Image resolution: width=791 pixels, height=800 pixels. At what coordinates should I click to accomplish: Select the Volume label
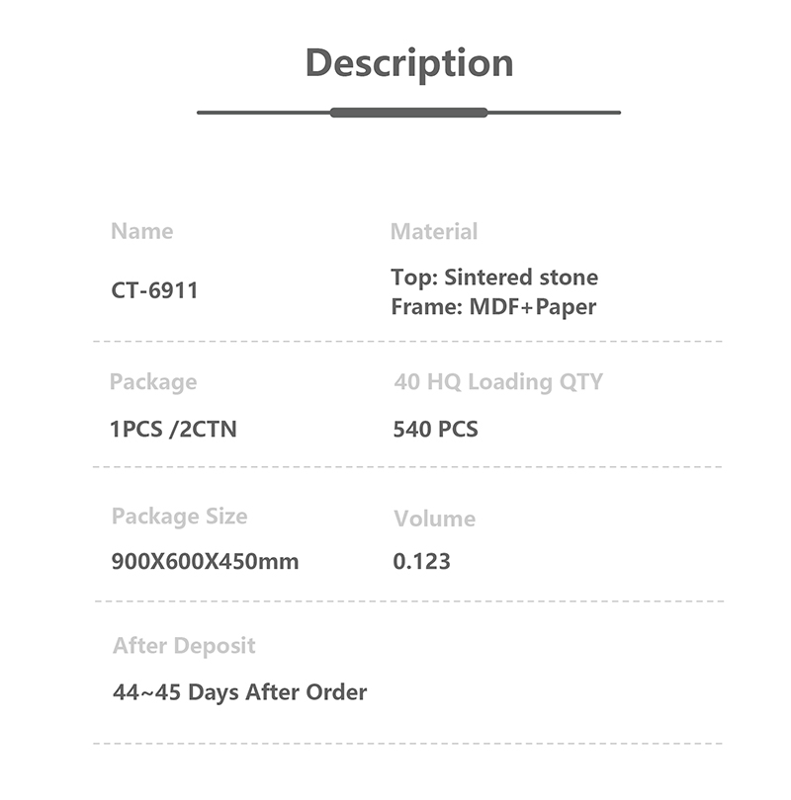click(435, 519)
